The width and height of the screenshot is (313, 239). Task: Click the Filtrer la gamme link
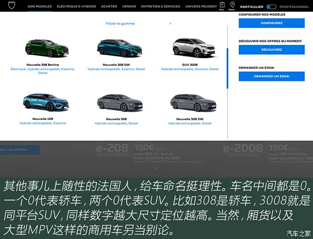(120, 24)
